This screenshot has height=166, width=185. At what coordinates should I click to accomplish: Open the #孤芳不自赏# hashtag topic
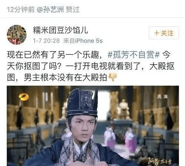[x=134, y=55]
